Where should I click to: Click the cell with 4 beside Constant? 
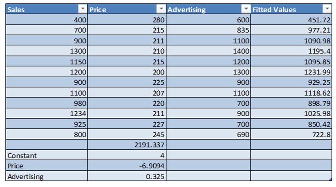[x=127, y=155]
